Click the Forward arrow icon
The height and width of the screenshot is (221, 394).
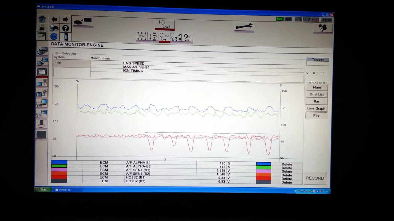click(65, 19)
